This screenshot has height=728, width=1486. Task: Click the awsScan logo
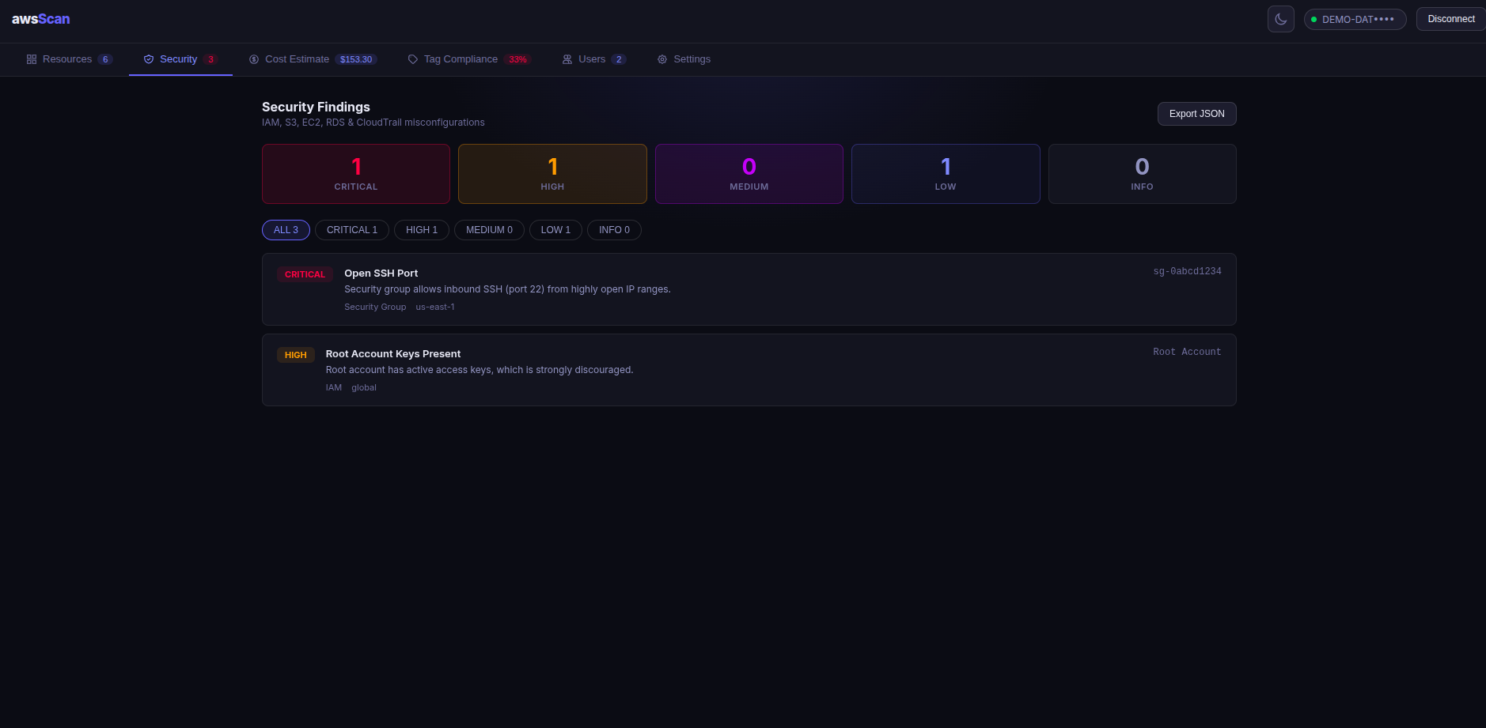[x=41, y=19]
